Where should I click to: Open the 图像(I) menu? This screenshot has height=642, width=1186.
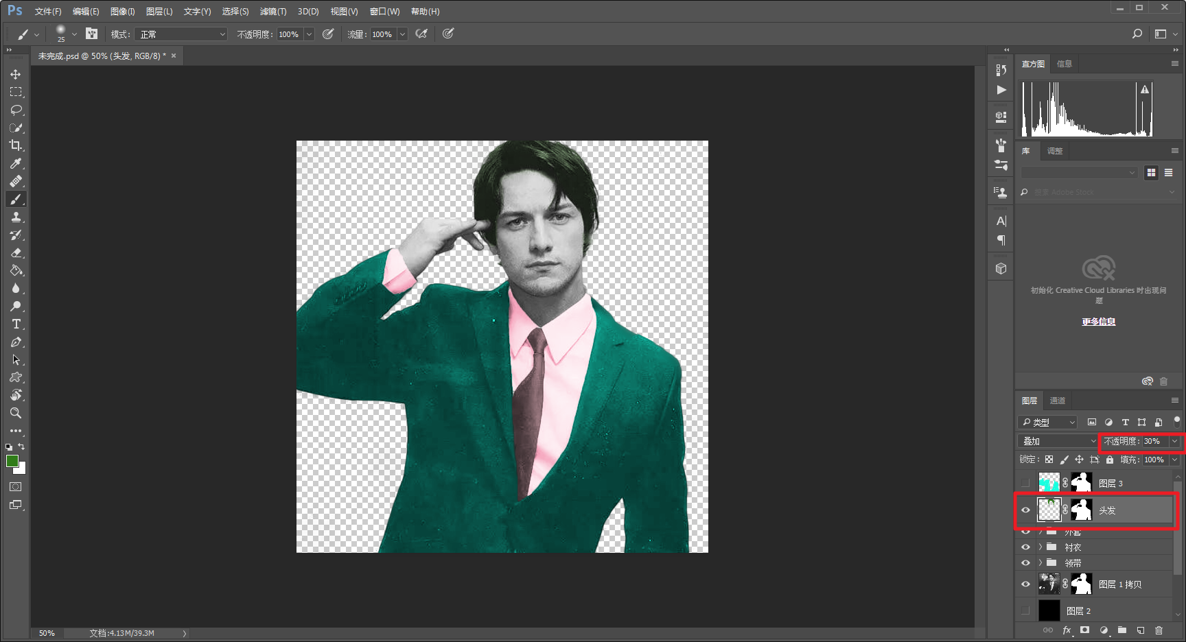pyautogui.click(x=123, y=12)
